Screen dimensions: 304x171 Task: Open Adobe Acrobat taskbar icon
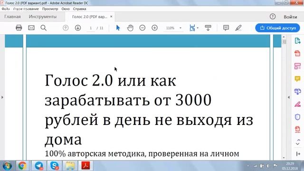coord(85,166)
